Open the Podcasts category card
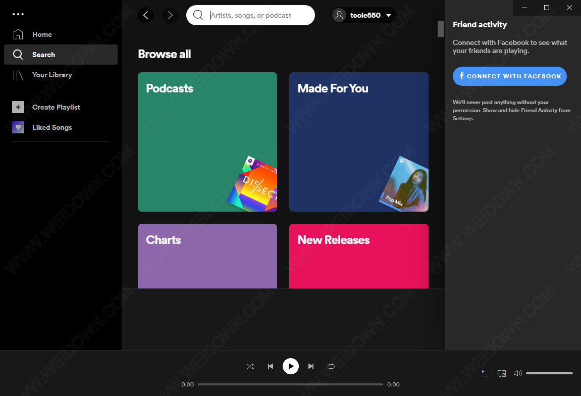The width and height of the screenshot is (581, 396). pos(207,142)
